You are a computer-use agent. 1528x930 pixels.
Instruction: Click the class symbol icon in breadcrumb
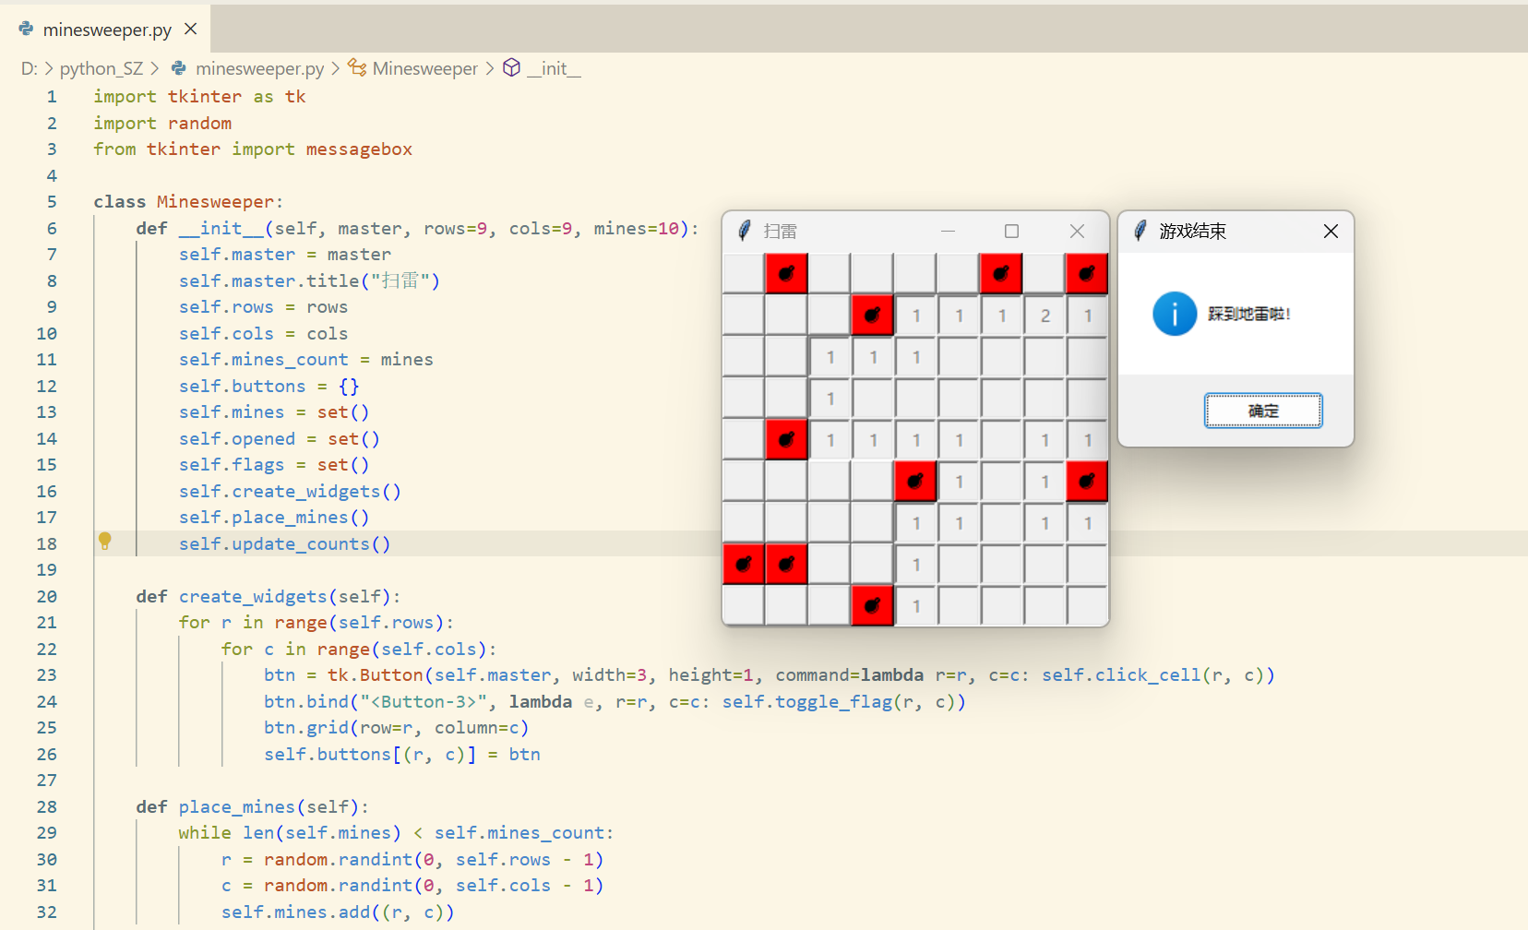pos(357,67)
